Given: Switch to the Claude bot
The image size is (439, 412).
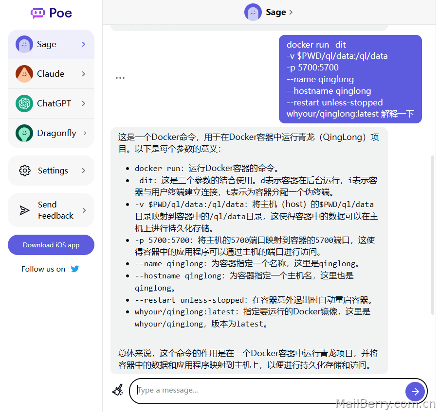Looking at the screenshot, I should [x=51, y=74].
